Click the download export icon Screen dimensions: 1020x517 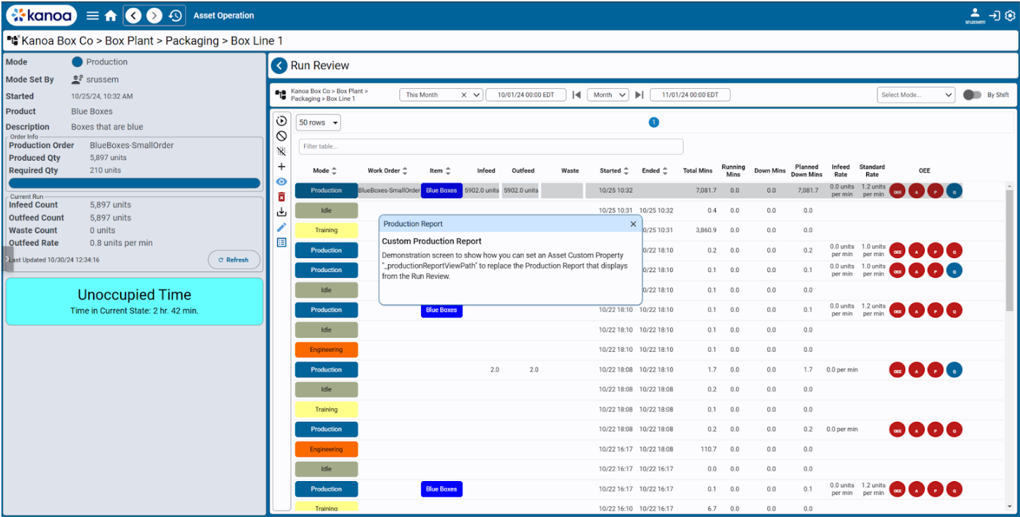pyautogui.click(x=281, y=212)
